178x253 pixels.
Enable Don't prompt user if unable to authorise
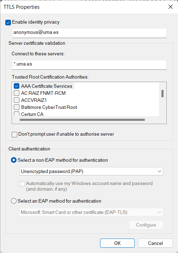[14, 135]
